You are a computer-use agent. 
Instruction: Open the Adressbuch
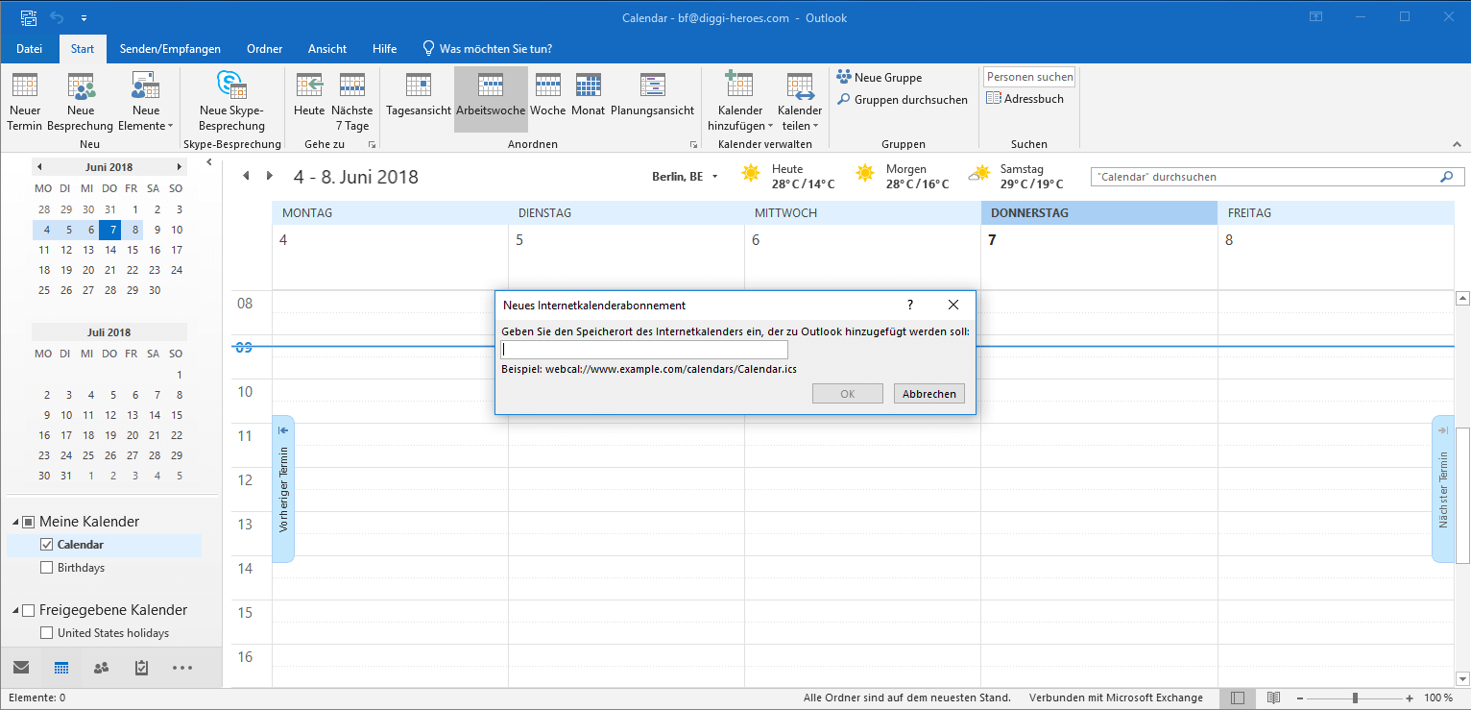point(1025,99)
